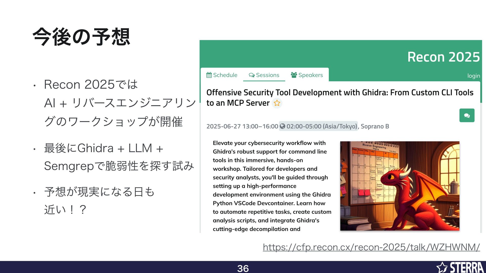Click the talk title about Ghidra MCP Server
Image resolution: width=486 pixels, height=273 pixels.
point(340,98)
